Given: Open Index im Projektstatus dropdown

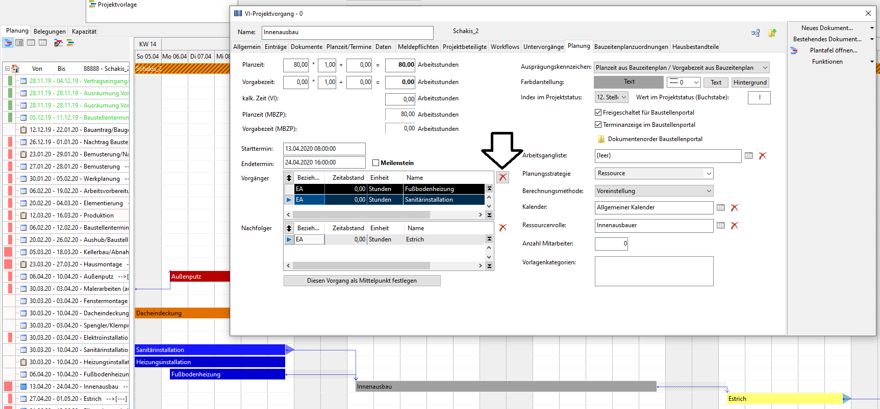Looking at the screenshot, I should coord(624,97).
